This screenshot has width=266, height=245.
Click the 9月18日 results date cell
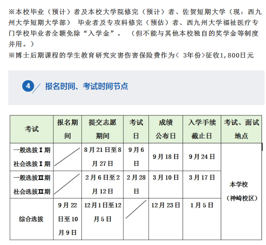166,157
